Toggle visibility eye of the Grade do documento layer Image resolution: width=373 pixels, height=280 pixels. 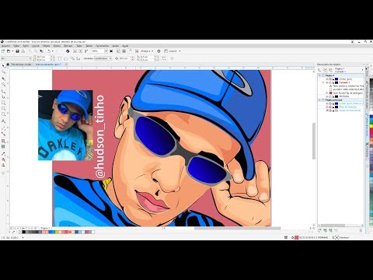(327, 110)
